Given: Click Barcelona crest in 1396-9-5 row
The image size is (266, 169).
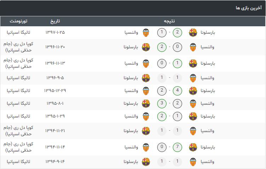Looking at the screenshot, I should pyautogui.click(x=146, y=78).
